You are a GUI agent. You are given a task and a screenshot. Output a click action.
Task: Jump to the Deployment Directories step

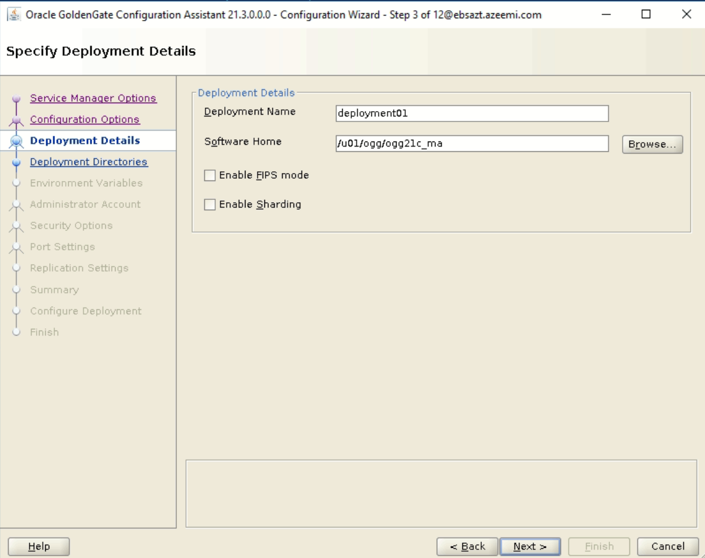pos(89,162)
